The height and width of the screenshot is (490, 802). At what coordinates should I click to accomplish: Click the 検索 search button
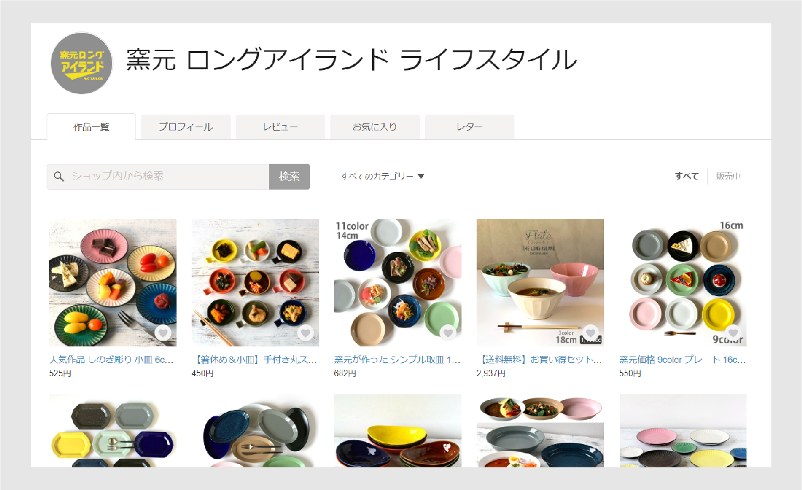click(289, 176)
